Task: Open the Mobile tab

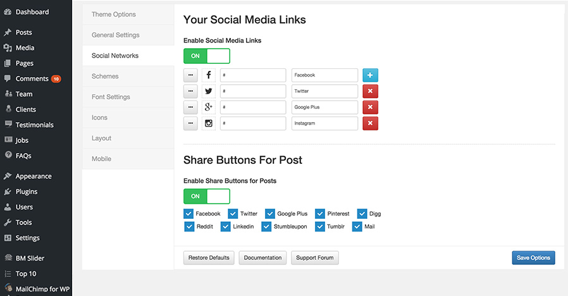Action: [128, 159]
